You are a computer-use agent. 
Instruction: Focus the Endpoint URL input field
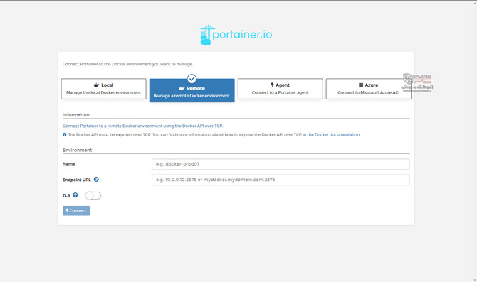pos(281,180)
